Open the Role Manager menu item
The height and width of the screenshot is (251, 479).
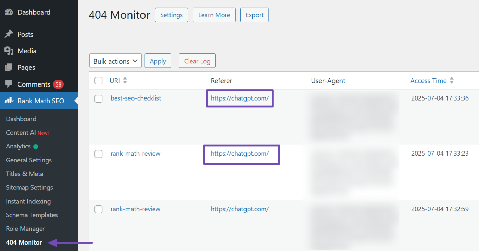(25, 229)
